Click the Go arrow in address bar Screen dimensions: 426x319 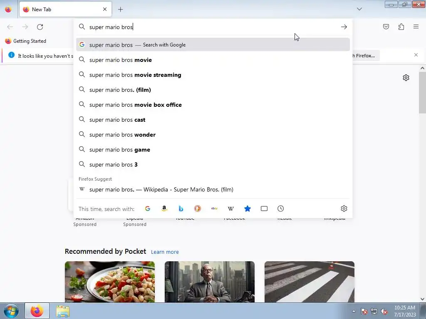344,27
